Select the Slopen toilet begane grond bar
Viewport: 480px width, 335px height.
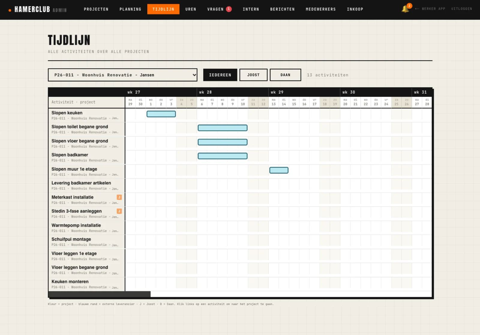coord(223,128)
